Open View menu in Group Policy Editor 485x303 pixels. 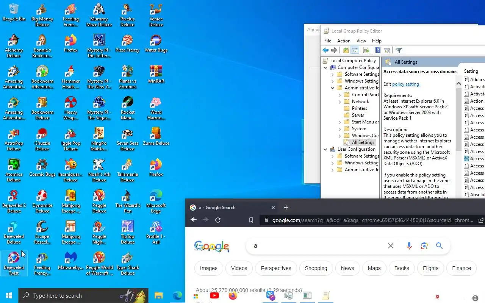coord(361,41)
